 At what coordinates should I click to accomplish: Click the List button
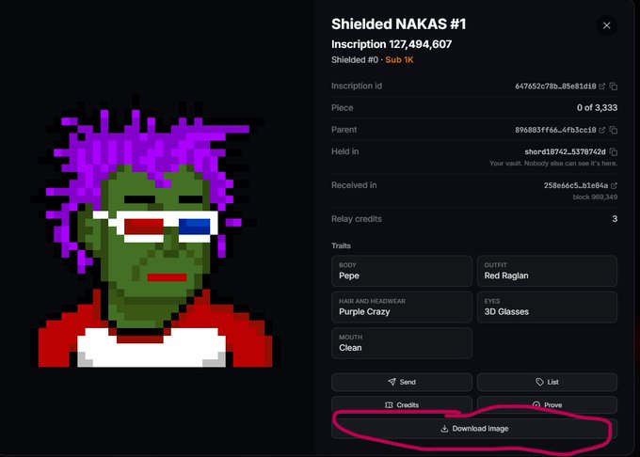[547, 382]
